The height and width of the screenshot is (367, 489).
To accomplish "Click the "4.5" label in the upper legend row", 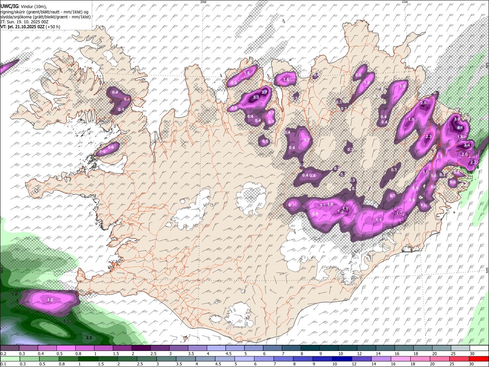I will point(228,354).
